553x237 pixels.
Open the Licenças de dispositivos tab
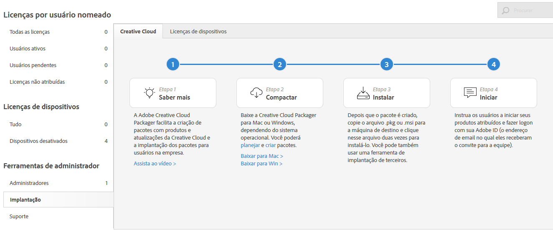point(198,31)
